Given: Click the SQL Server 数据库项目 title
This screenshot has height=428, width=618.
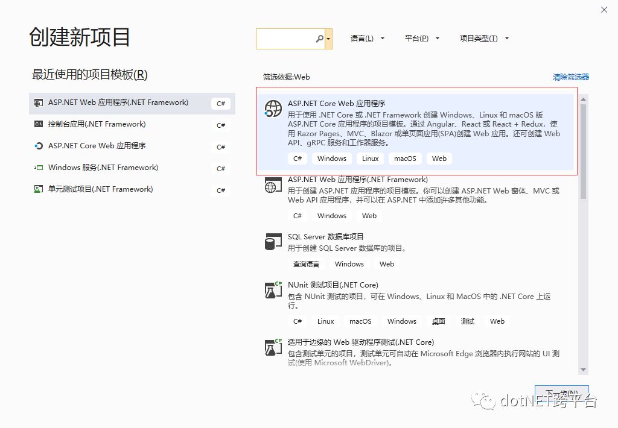Looking at the screenshot, I should pos(325,237).
